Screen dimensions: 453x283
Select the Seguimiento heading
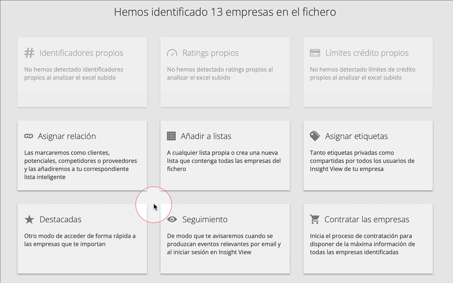[205, 220]
